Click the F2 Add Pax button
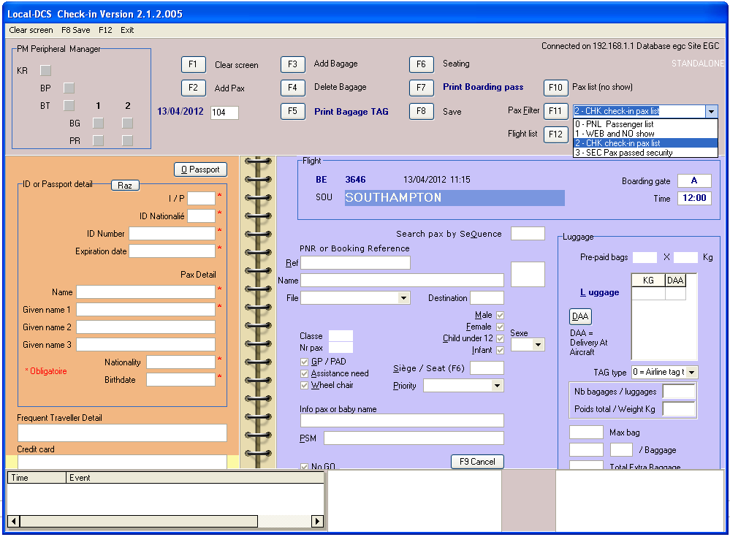Viewport: 730px width, 537px height. [193, 88]
